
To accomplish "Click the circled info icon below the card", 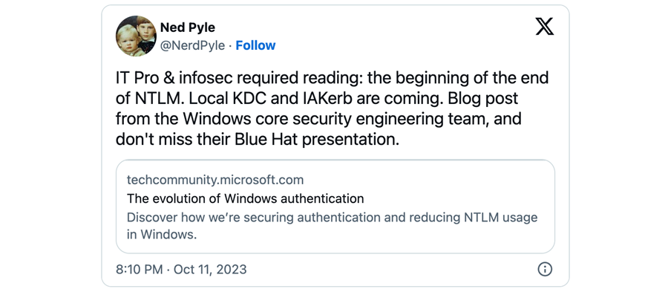I will (x=545, y=269).
